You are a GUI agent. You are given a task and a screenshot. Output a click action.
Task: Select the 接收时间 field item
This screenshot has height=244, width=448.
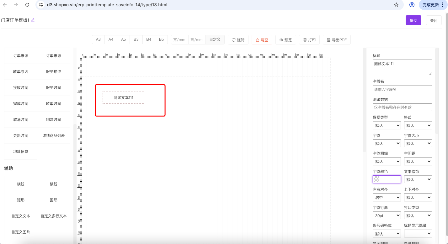pos(21,88)
